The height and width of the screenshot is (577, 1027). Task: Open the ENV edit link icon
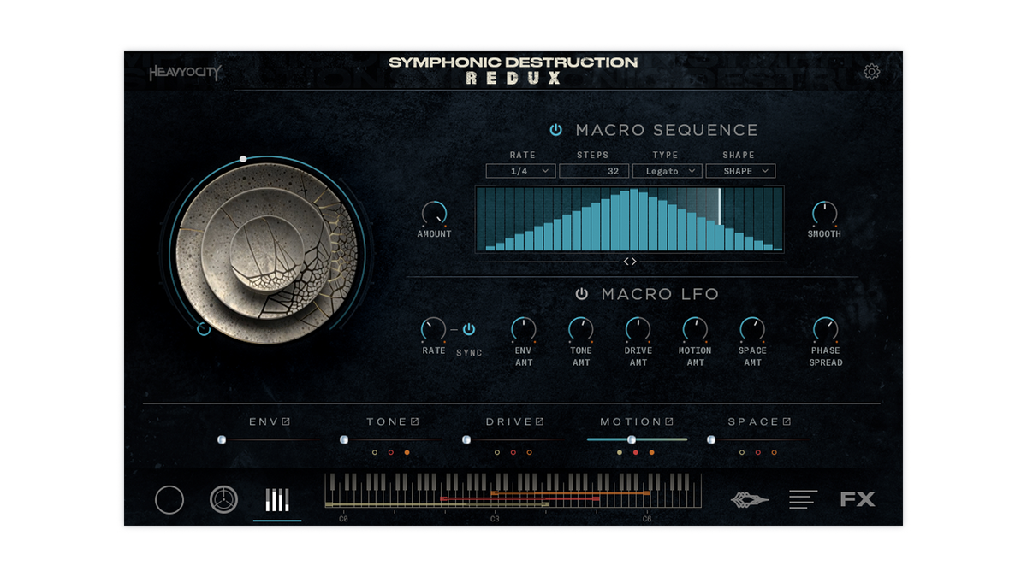click(x=286, y=421)
